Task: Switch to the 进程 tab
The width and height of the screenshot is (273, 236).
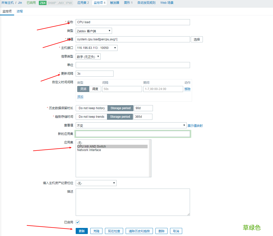Action: (x=19, y=11)
